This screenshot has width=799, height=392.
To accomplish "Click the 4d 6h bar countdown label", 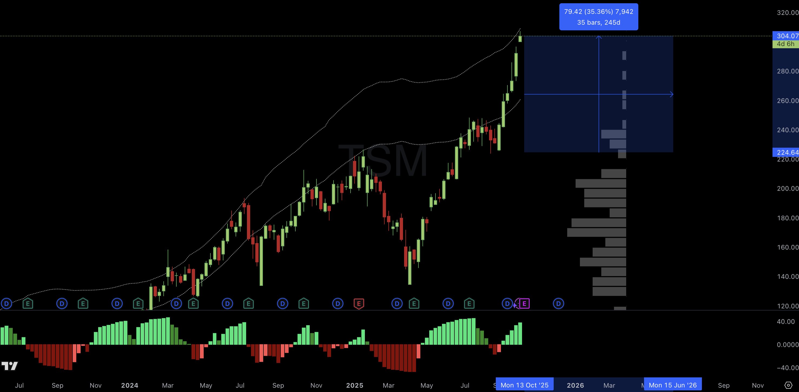I will point(785,44).
